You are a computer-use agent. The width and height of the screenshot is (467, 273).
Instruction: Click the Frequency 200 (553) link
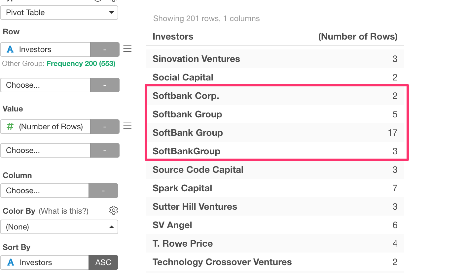pos(81,64)
